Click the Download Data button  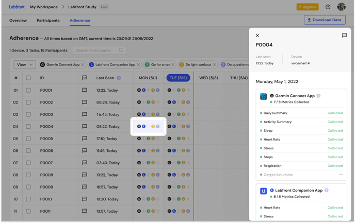coord(325,20)
